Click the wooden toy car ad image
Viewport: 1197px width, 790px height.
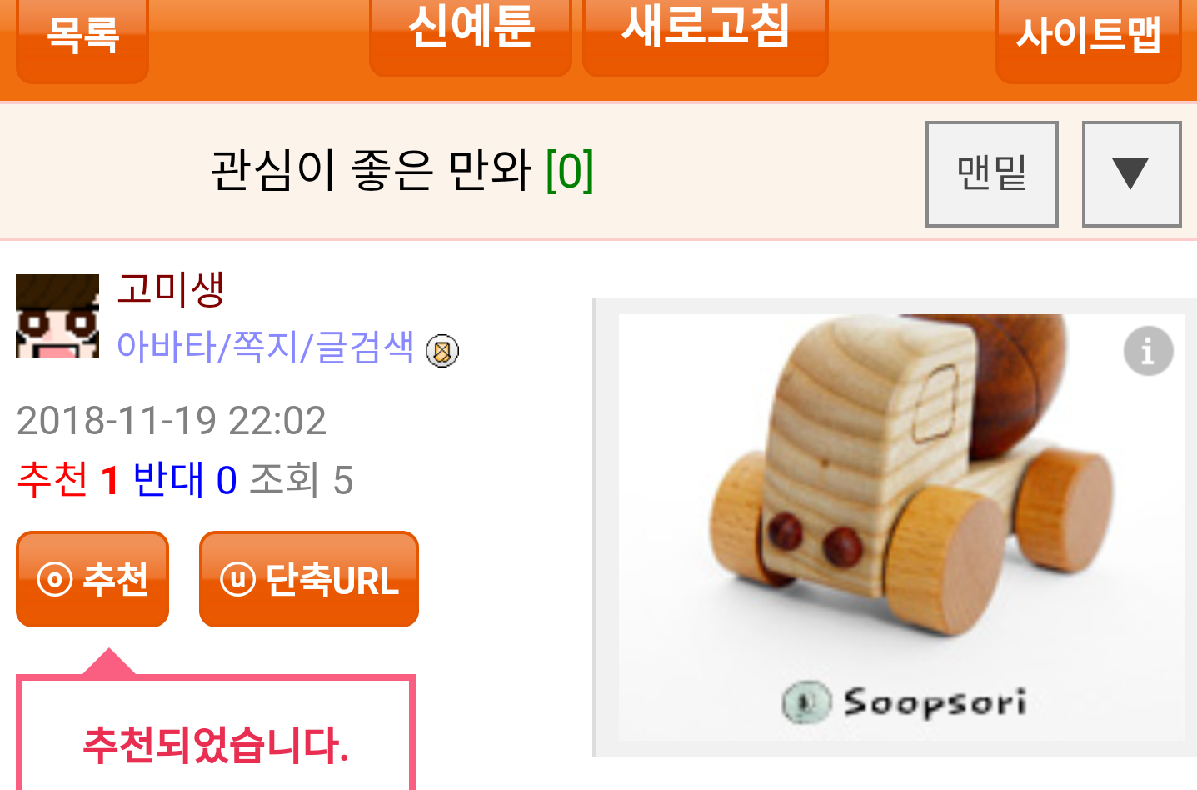pyautogui.click(x=901, y=527)
